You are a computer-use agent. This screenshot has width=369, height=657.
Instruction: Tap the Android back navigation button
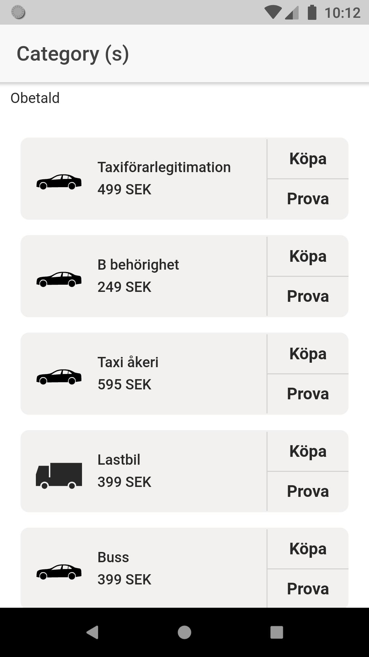click(x=92, y=632)
